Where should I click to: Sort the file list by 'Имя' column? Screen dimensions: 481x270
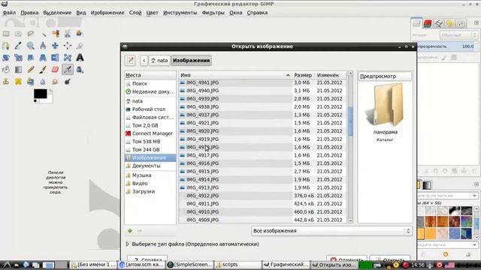[x=235, y=75]
